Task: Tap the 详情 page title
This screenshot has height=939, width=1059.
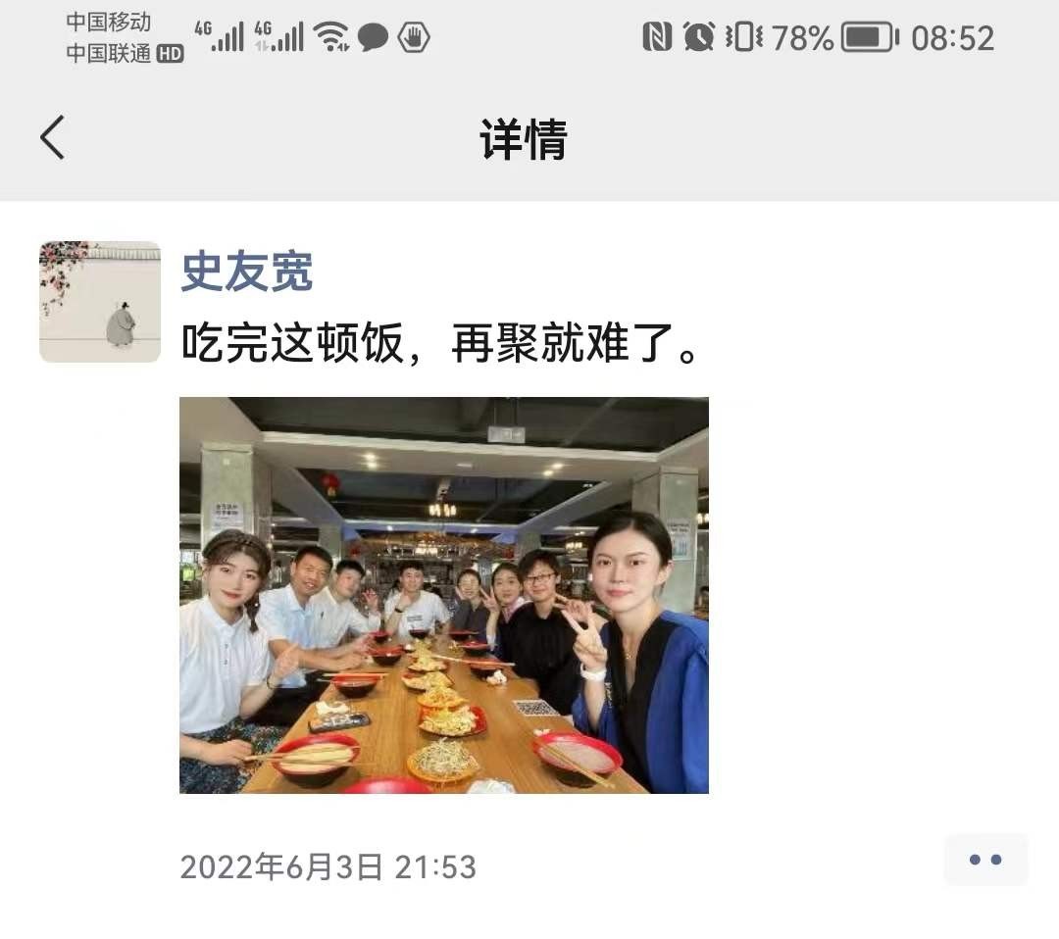Action: click(x=524, y=139)
